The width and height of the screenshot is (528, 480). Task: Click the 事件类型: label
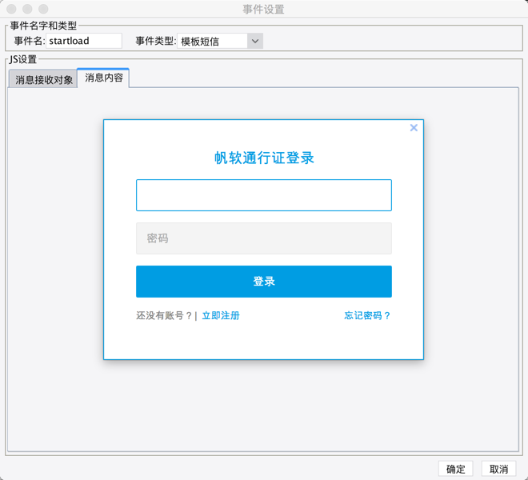(155, 41)
